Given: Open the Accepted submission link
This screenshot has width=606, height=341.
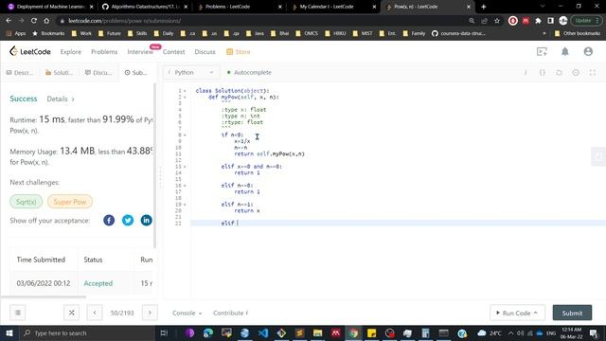Looking at the screenshot, I should click(98, 283).
